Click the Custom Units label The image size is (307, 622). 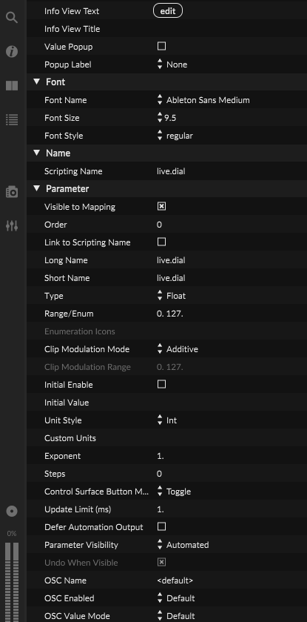coord(70,438)
